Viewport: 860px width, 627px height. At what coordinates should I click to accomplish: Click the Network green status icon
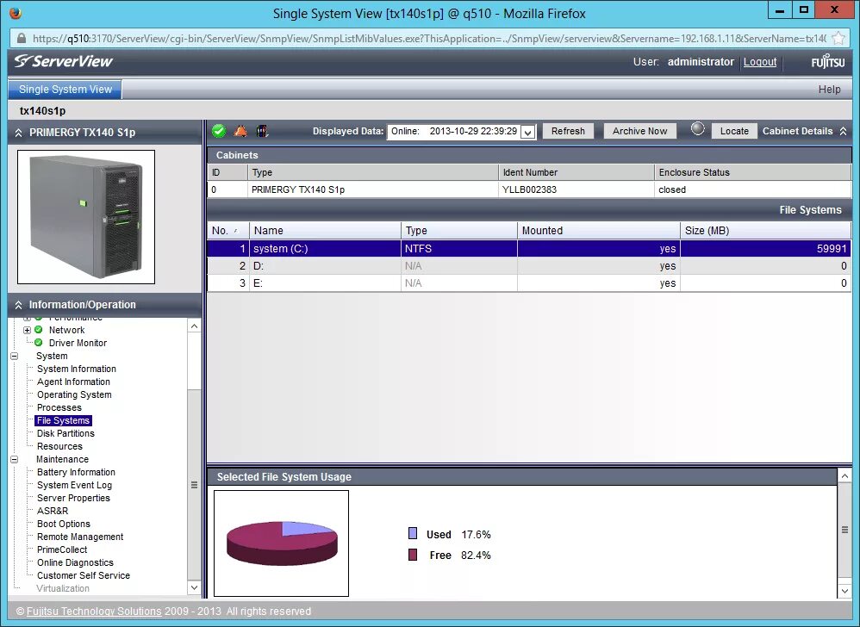39,329
